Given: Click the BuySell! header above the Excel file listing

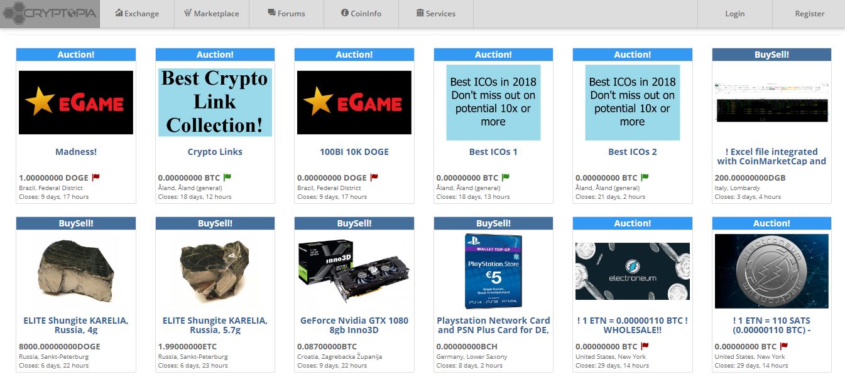Looking at the screenshot, I should (x=772, y=55).
